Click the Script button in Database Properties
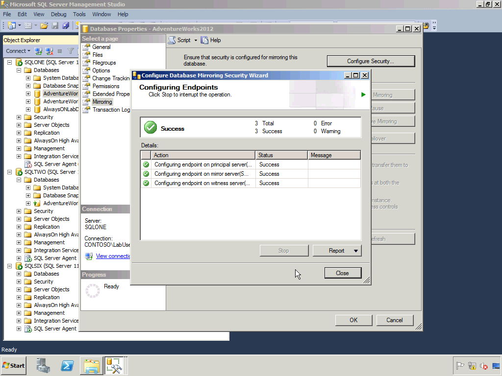 [x=180, y=40]
